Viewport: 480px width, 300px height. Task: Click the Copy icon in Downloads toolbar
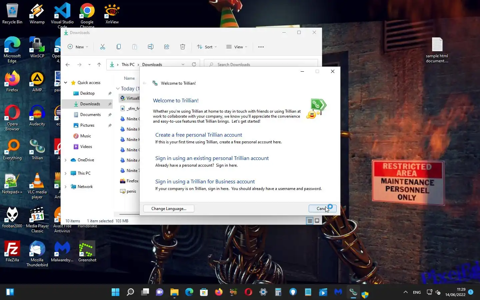(119, 47)
